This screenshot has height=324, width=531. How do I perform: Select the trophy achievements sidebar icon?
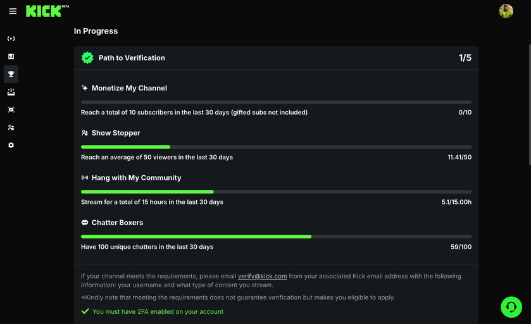[11, 74]
